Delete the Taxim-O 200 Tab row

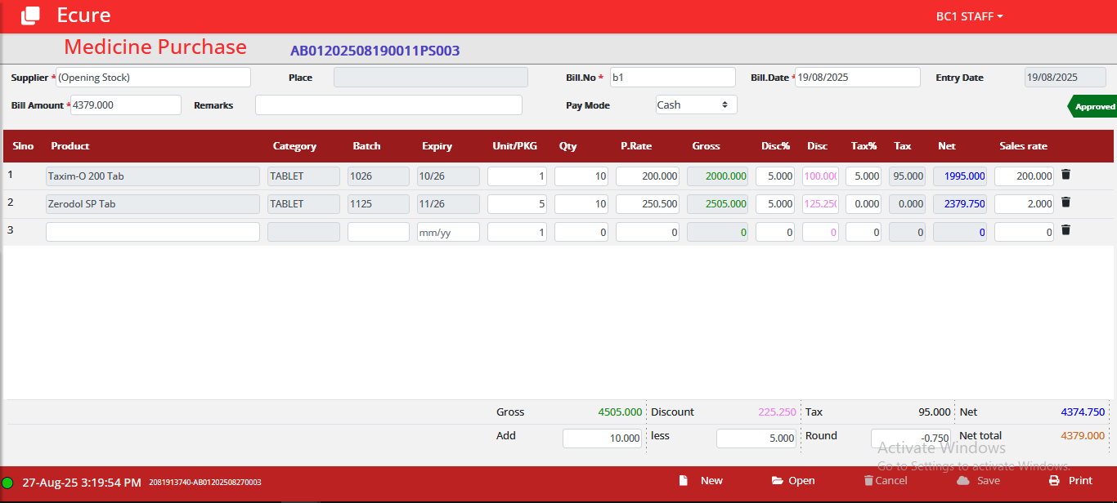[1065, 175]
